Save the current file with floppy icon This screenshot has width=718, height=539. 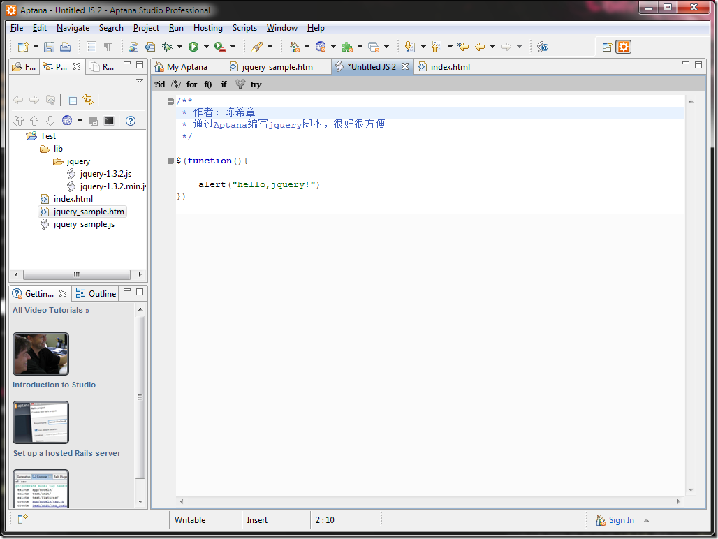click(49, 47)
